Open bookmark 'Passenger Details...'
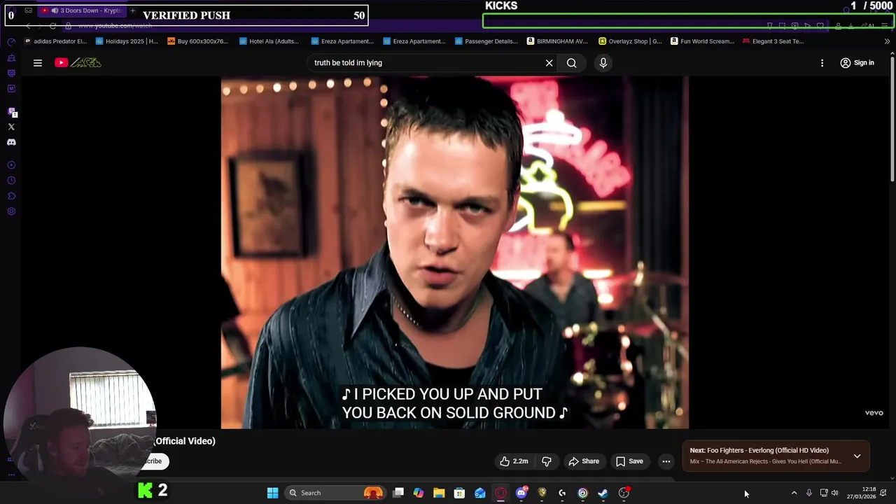The width and height of the screenshot is (896, 504). pos(486,41)
